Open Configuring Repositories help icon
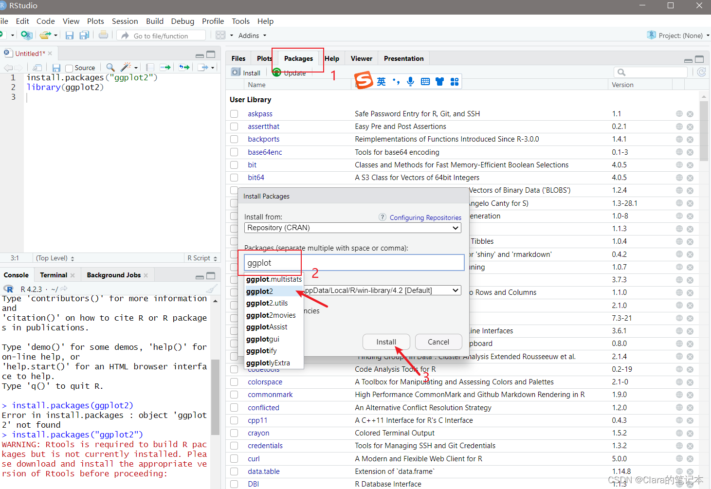Image resolution: width=711 pixels, height=489 pixels. (x=383, y=217)
